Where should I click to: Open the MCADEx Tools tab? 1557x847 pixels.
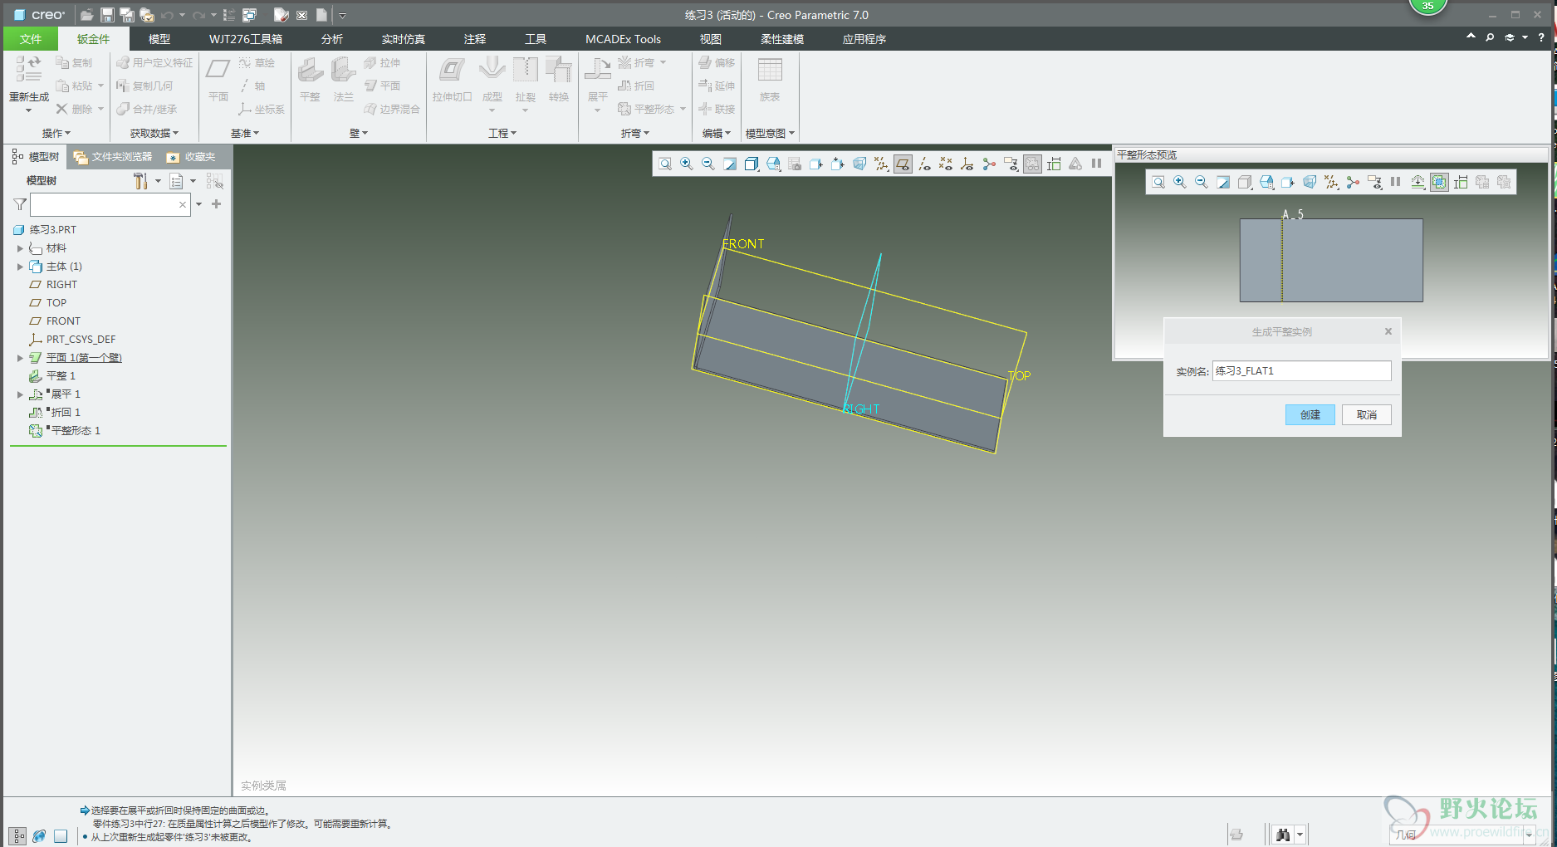pyautogui.click(x=623, y=39)
